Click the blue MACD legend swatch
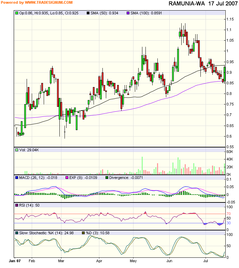239x268 pixels. click(x=17, y=178)
